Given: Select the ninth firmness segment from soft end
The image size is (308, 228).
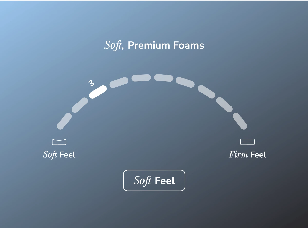Looking at the screenshot, I should [x=224, y=105].
